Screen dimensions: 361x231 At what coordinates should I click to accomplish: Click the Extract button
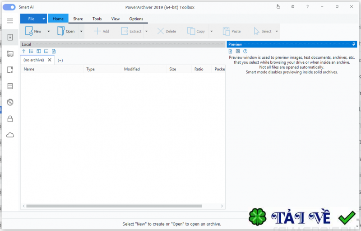(131, 31)
